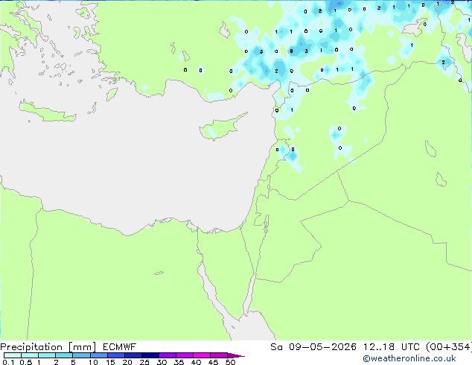The height and width of the screenshot is (365, 472).
Task: Click the legend label '0.5'
Action: [26, 362]
